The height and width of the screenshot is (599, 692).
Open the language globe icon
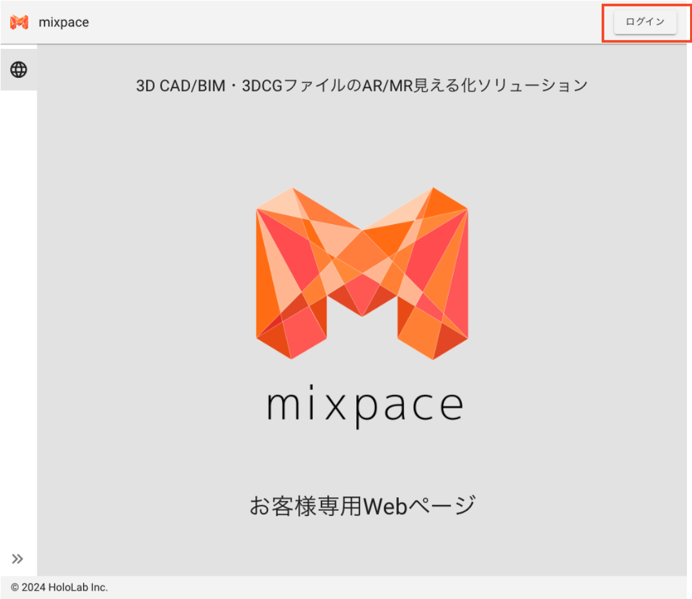tap(19, 70)
